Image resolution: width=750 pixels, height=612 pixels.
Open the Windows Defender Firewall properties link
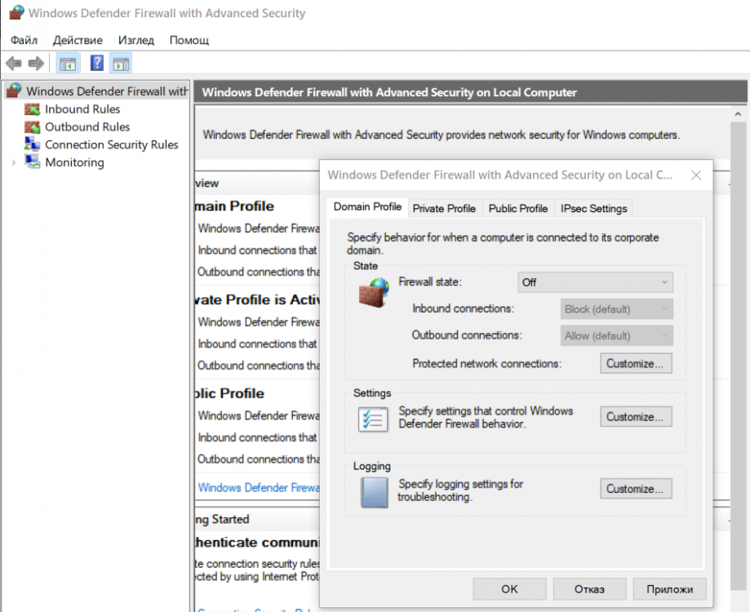(259, 488)
